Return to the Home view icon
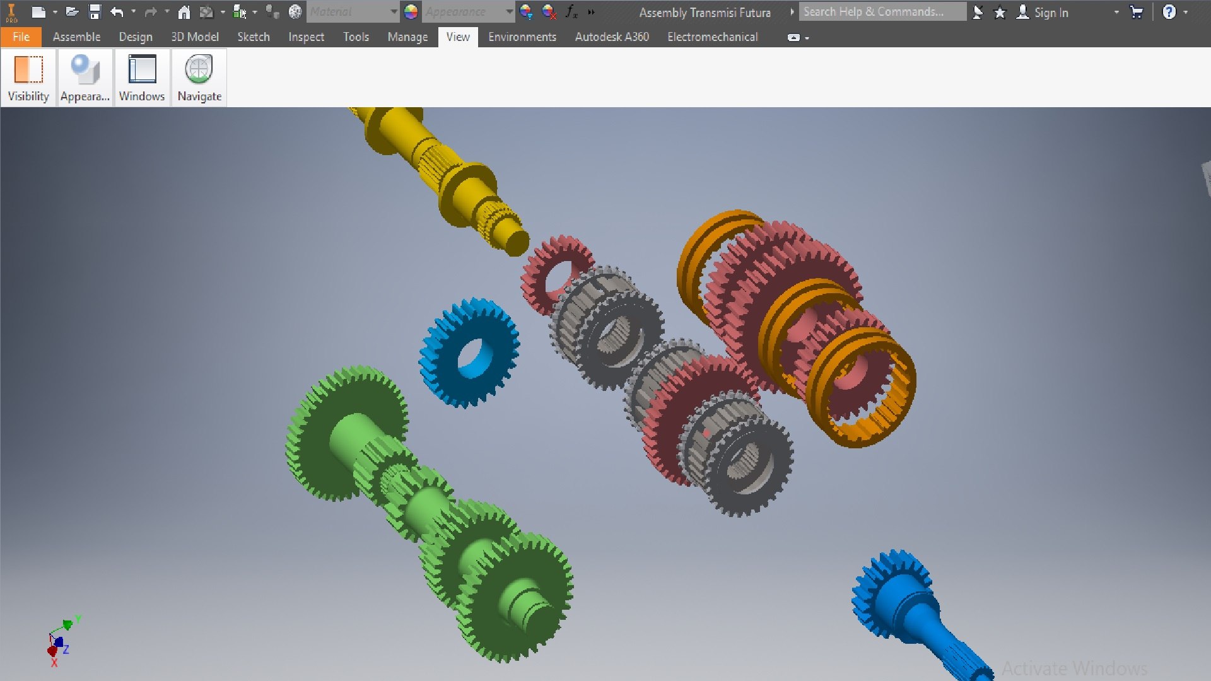This screenshot has width=1211, height=681. point(184,12)
